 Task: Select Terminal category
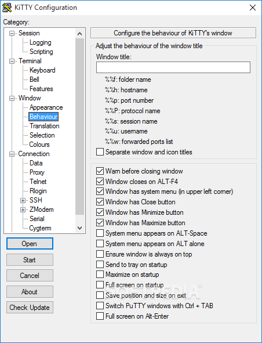pos(30,61)
